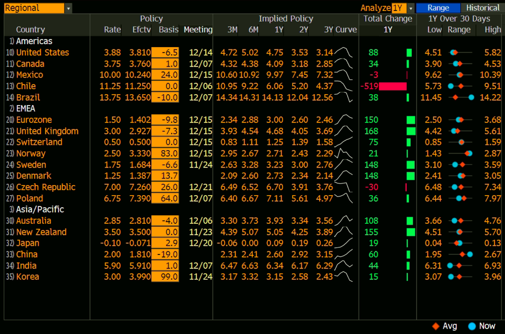The height and width of the screenshot is (334, 505).
Task: Click the Analyze 1Y value field
Action: pos(399,8)
